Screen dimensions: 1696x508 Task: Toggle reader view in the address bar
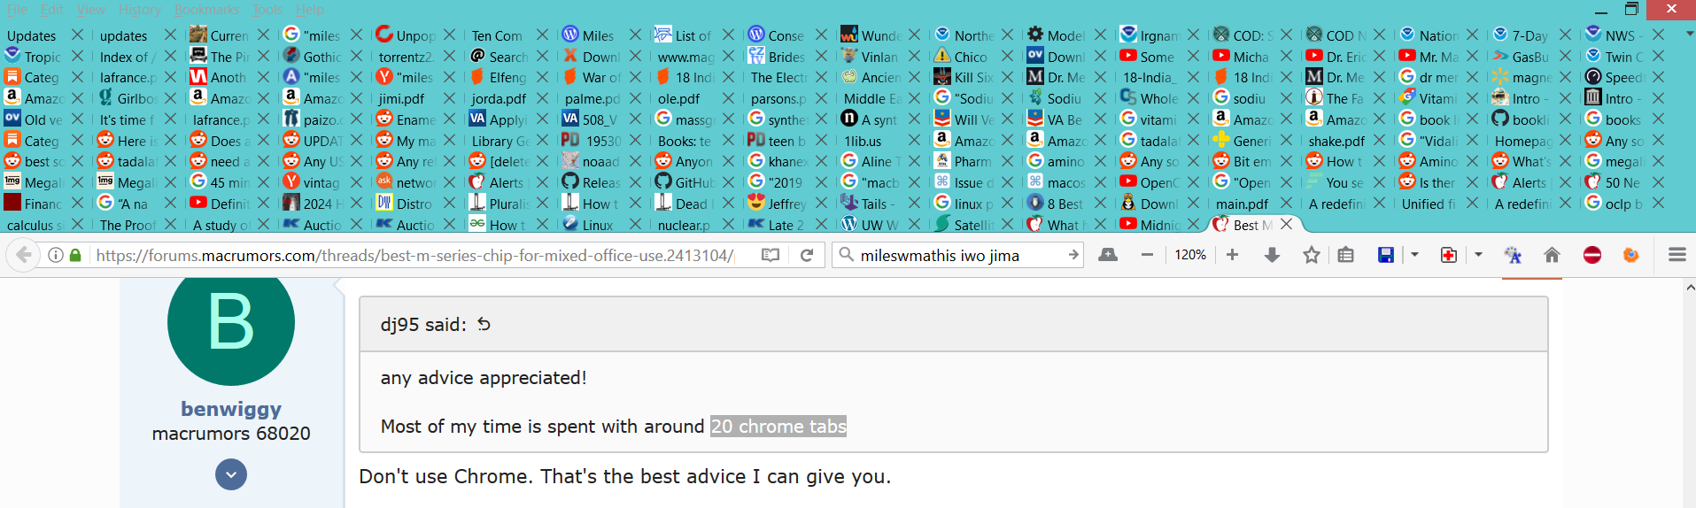(x=771, y=255)
